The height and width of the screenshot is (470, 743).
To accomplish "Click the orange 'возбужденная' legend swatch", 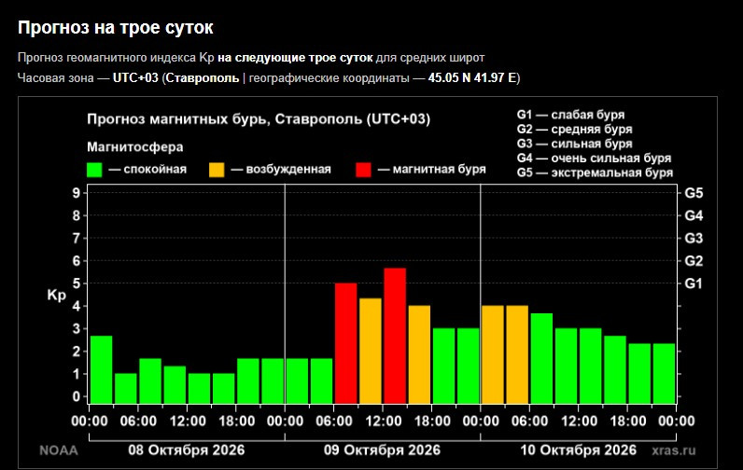I will click(217, 170).
